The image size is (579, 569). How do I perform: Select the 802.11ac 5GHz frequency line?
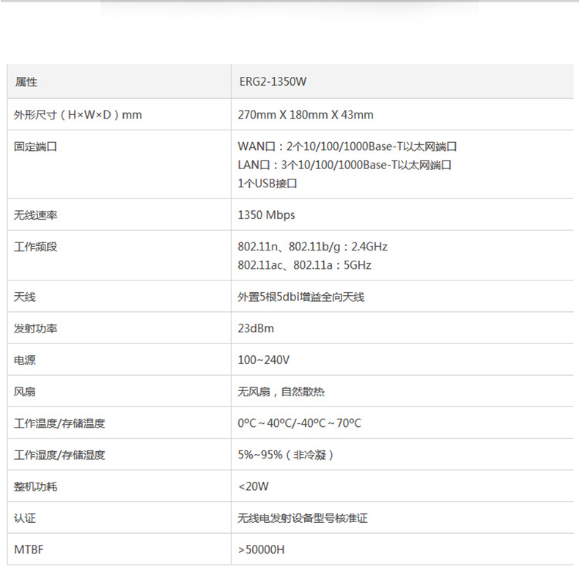click(x=304, y=265)
